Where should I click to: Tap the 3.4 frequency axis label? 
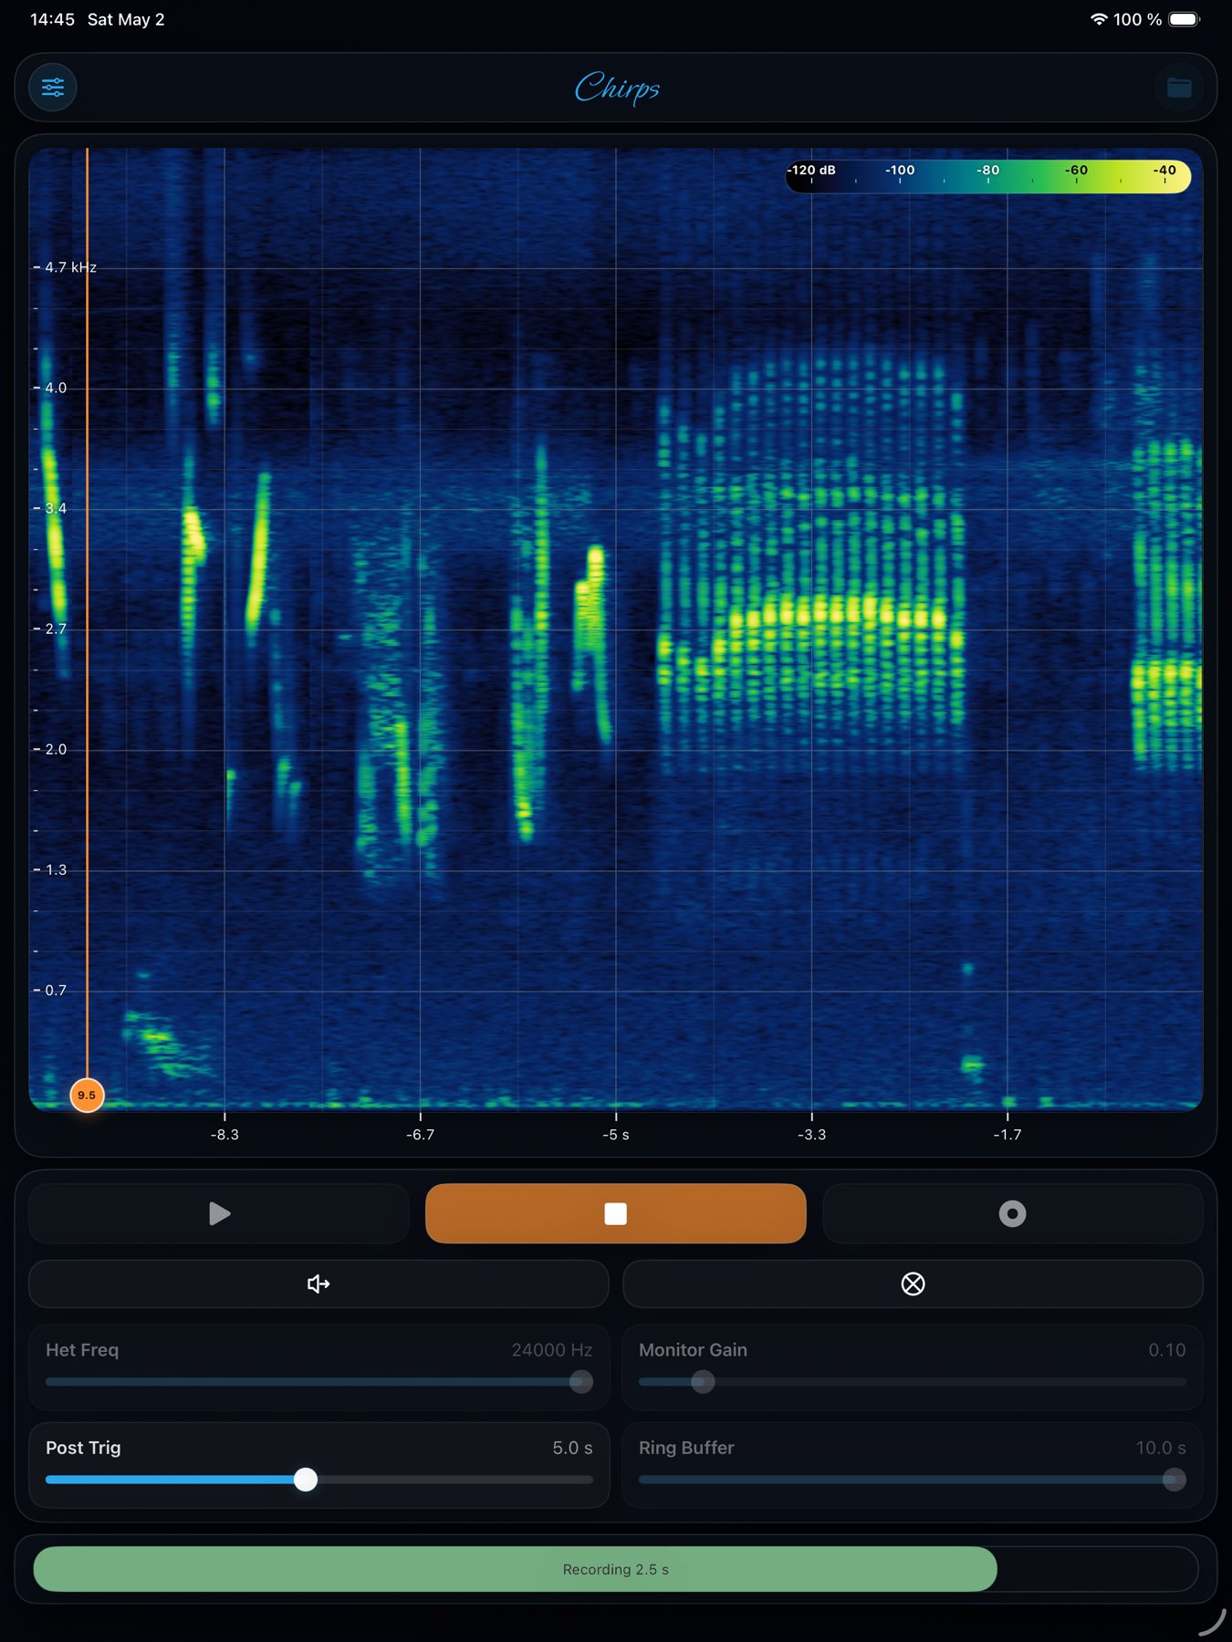56,508
